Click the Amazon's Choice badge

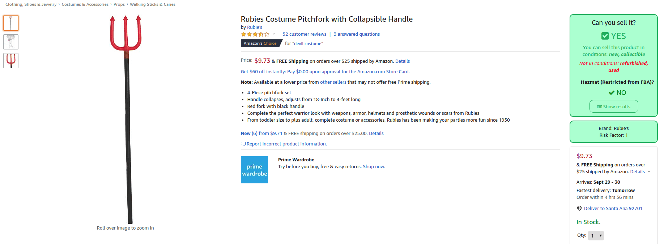260,43
